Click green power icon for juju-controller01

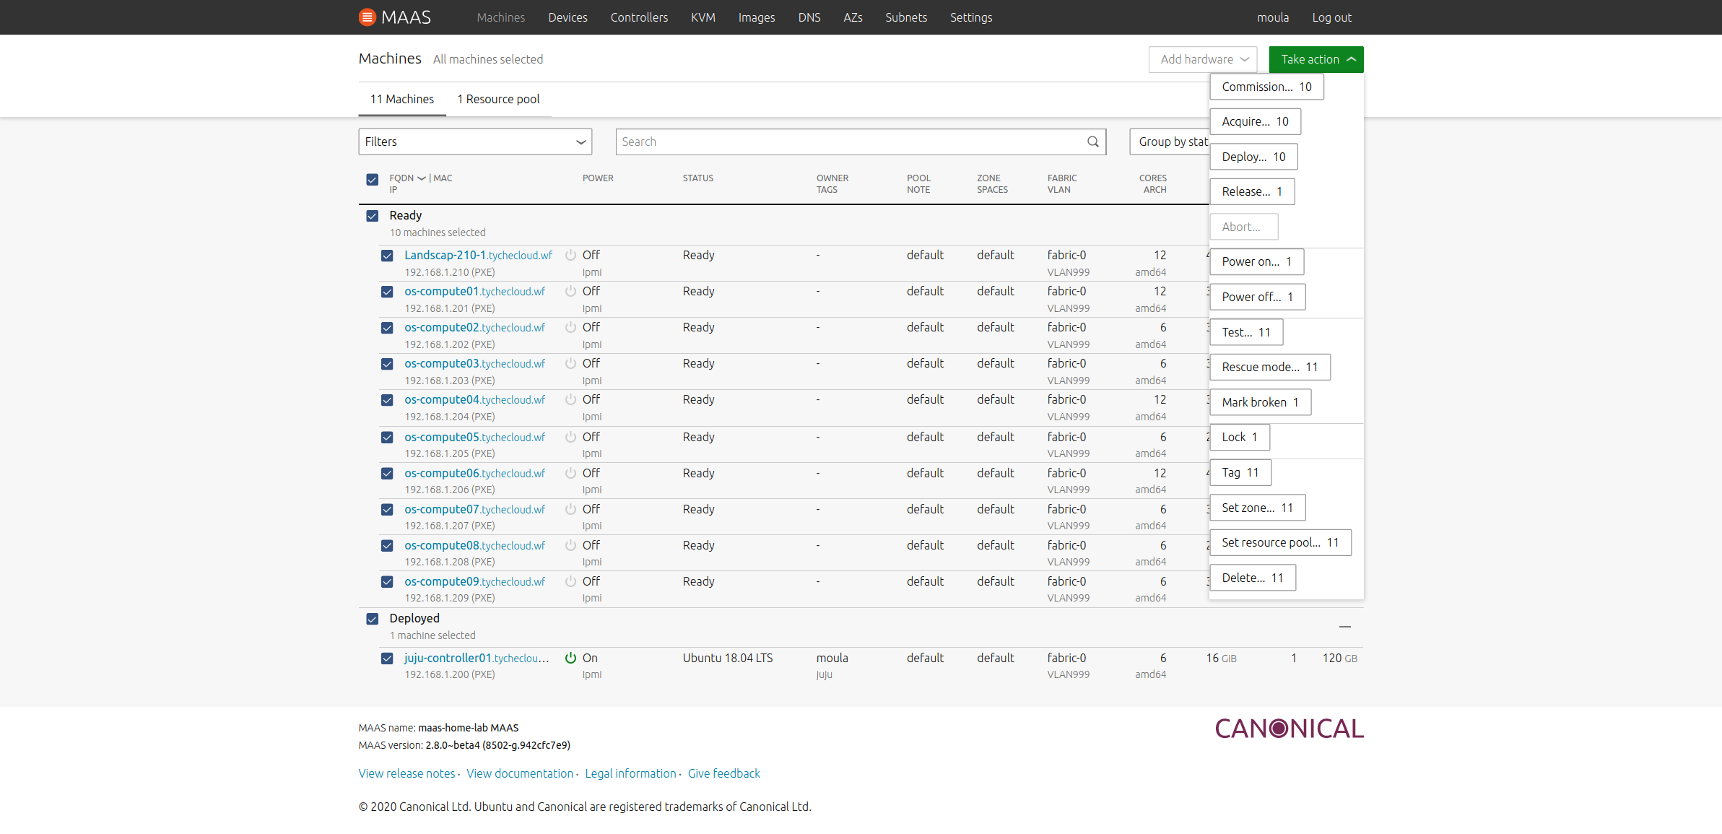click(570, 658)
